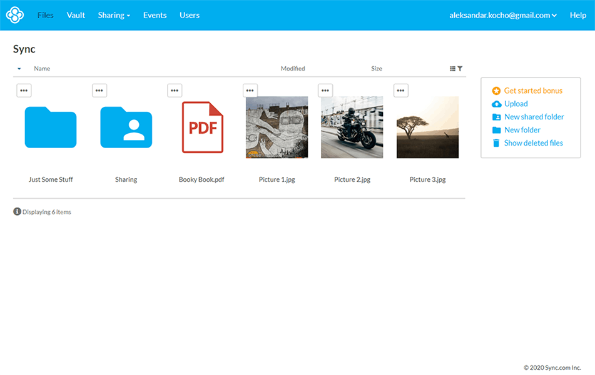595x375 pixels.
Task: Create a New shared folder
Action: (534, 117)
